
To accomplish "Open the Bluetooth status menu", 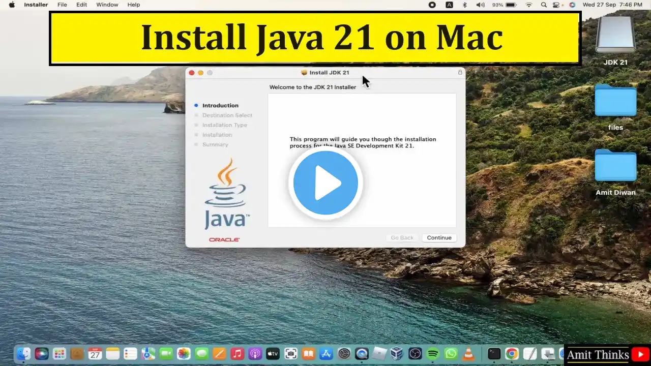I will pos(464,5).
